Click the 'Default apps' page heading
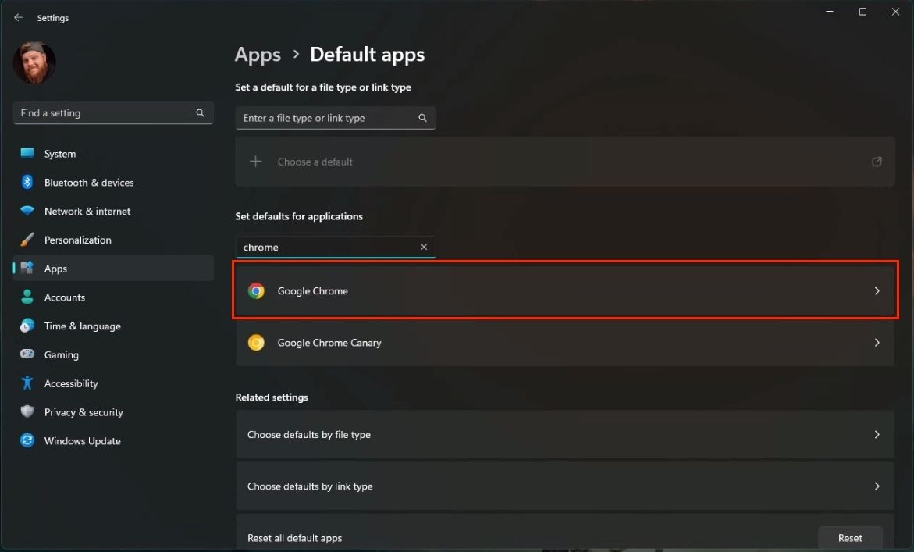Screen dimensions: 914x552 click(x=367, y=55)
